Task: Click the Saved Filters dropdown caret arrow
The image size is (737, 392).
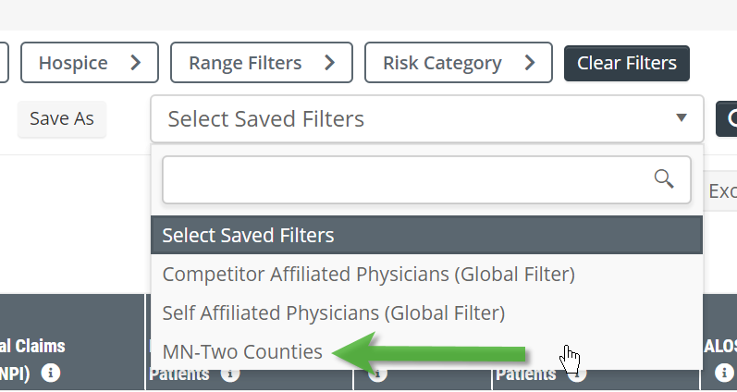Action: point(682,117)
